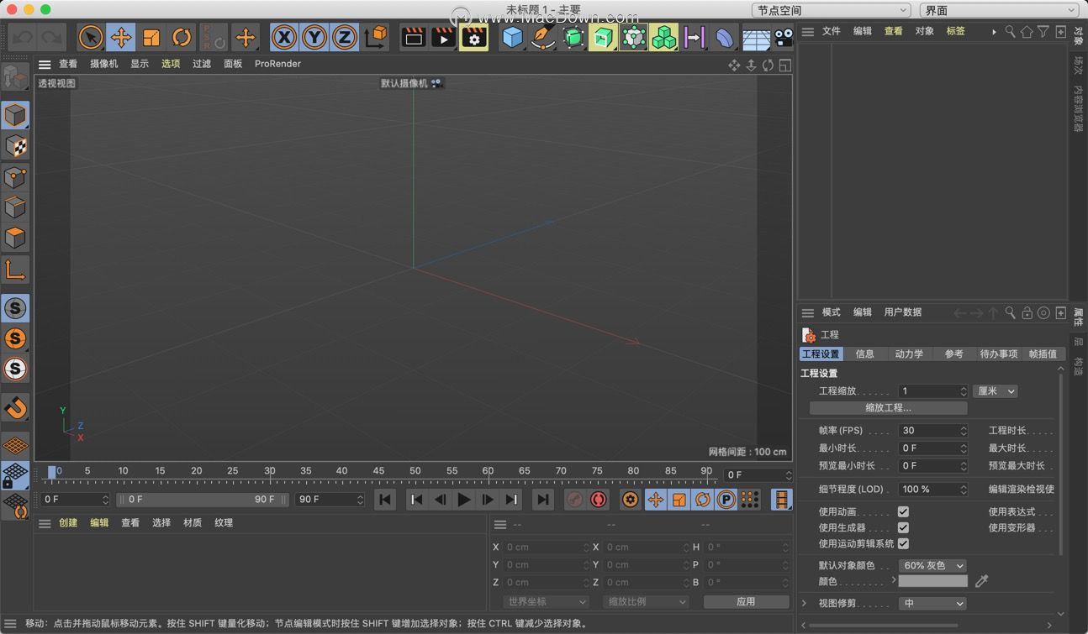Add a Floor environment object
The image size is (1088, 634).
tap(756, 38)
